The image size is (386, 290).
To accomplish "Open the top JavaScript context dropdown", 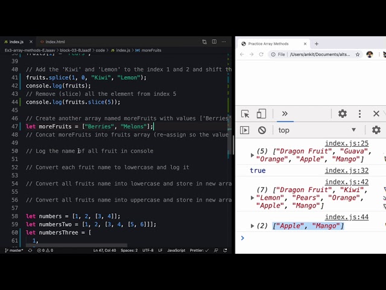I will [x=317, y=130].
